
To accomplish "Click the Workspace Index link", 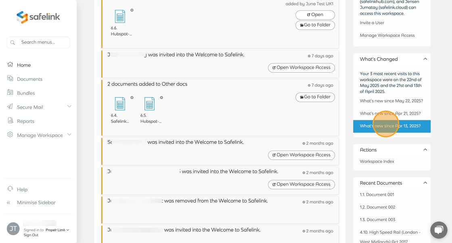I will click(377, 161).
